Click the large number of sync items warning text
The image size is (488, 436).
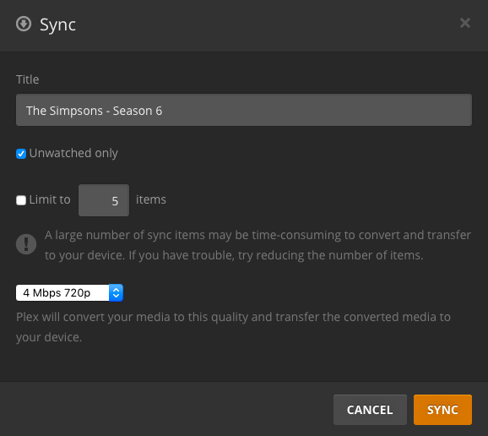[258, 245]
